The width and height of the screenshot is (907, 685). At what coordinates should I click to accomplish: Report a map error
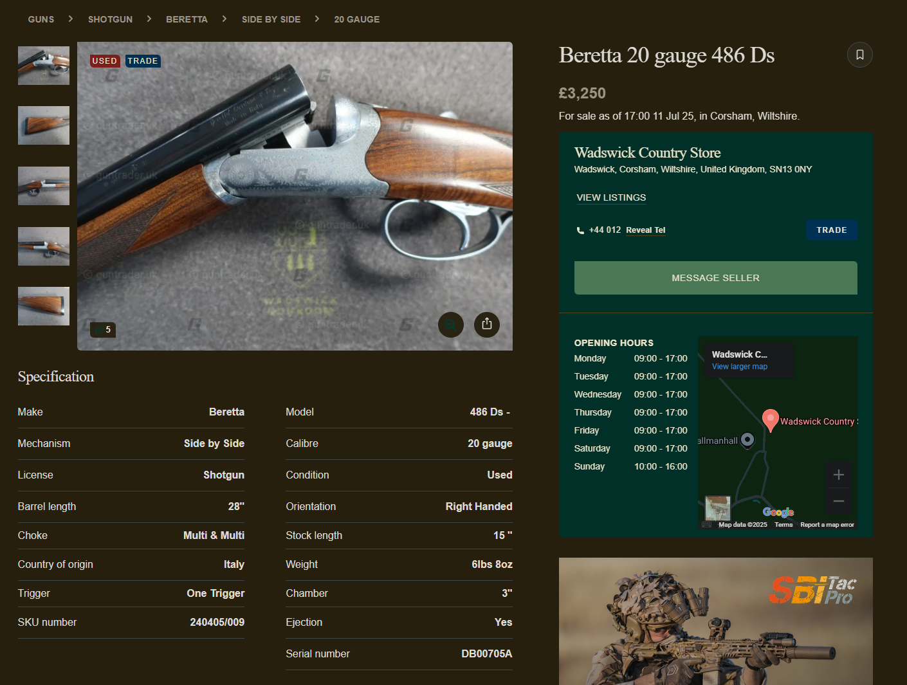coord(827,525)
